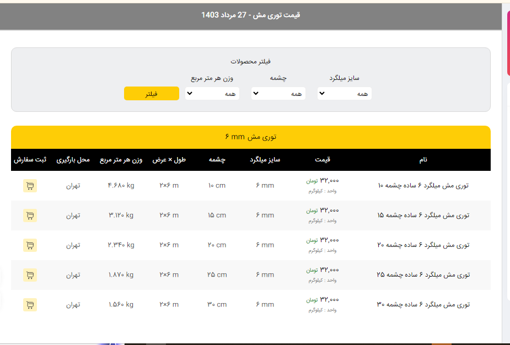Click cart icon for mesh چشمه ۱۵ row
The image size is (510, 345).
pyautogui.click(x=30, y=215)
